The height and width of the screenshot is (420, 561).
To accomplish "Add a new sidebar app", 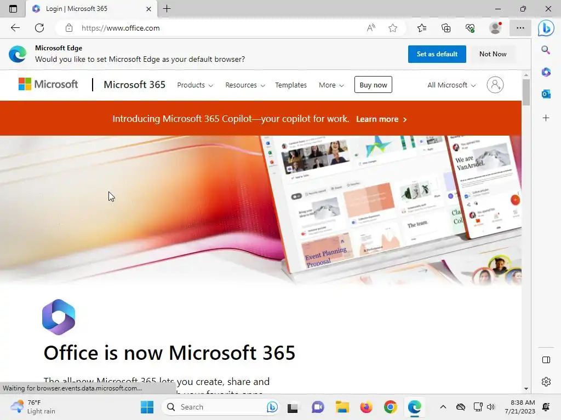I will [x=546, y=118].
